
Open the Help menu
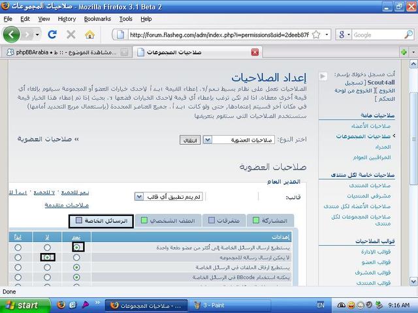[x=146, y=19]
